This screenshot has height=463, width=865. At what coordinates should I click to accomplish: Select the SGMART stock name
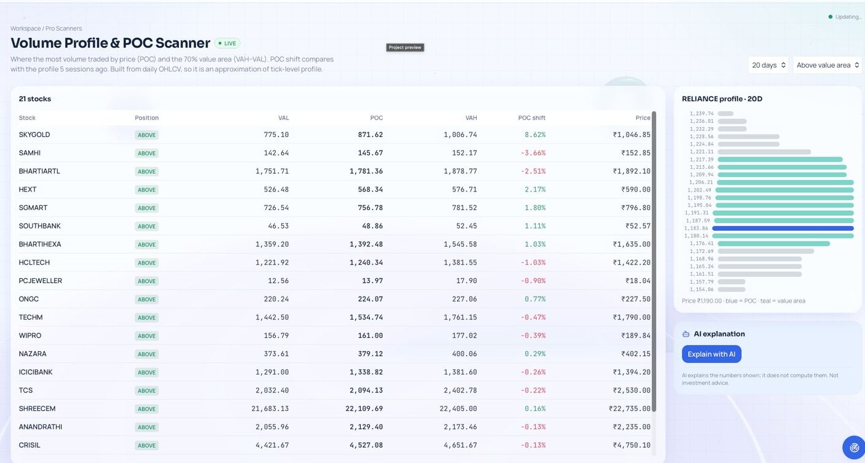[x=33, y=208]
